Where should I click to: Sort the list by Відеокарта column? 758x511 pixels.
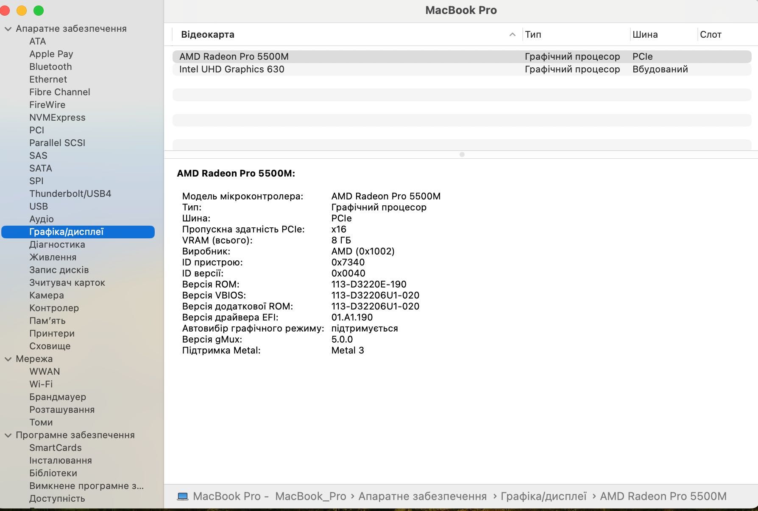(x=208, y=34)
